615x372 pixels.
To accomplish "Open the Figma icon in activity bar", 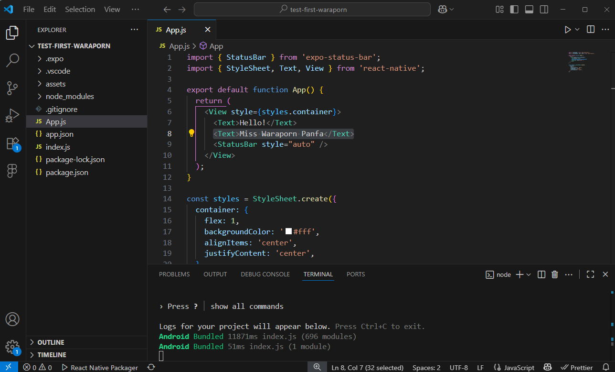I will [12, 171].
